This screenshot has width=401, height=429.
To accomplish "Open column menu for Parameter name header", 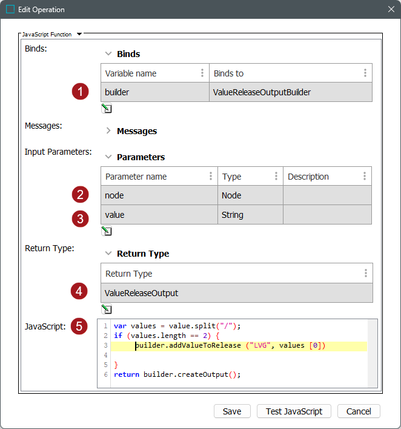I will coord(210,177).
